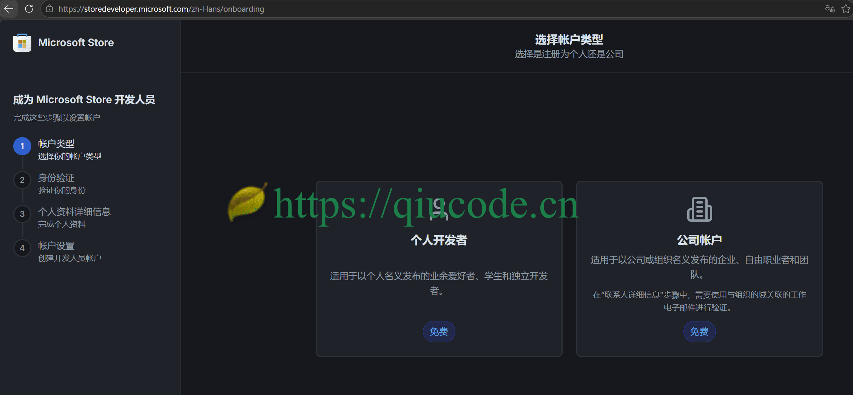The height and width of the screenshot is (395, 853).
Task: Click the note about 联系人详细信息 work email
Action: click(x=699, y=301)
